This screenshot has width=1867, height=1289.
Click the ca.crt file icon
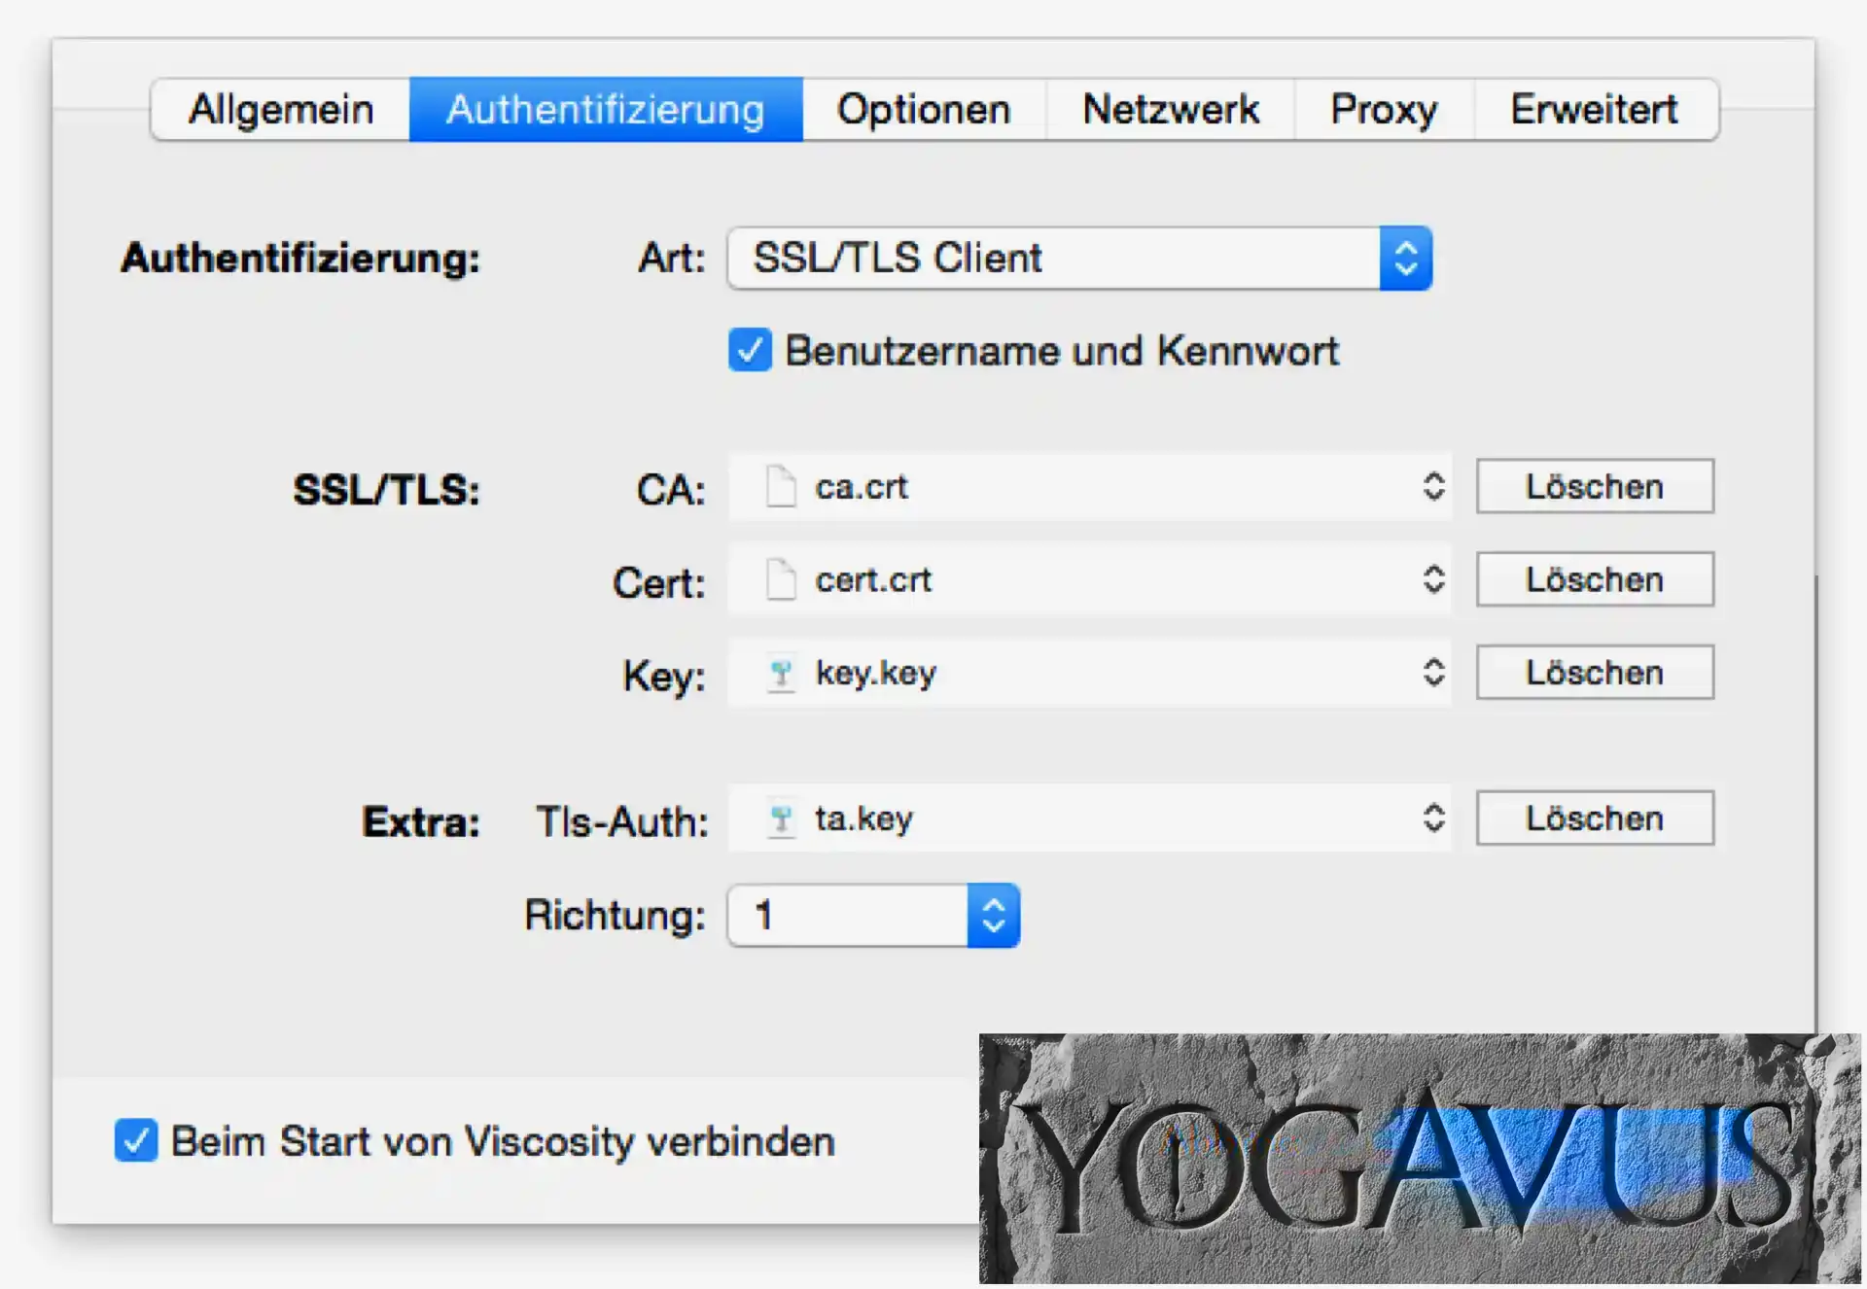pyautogui.click(x=781, y=486)
